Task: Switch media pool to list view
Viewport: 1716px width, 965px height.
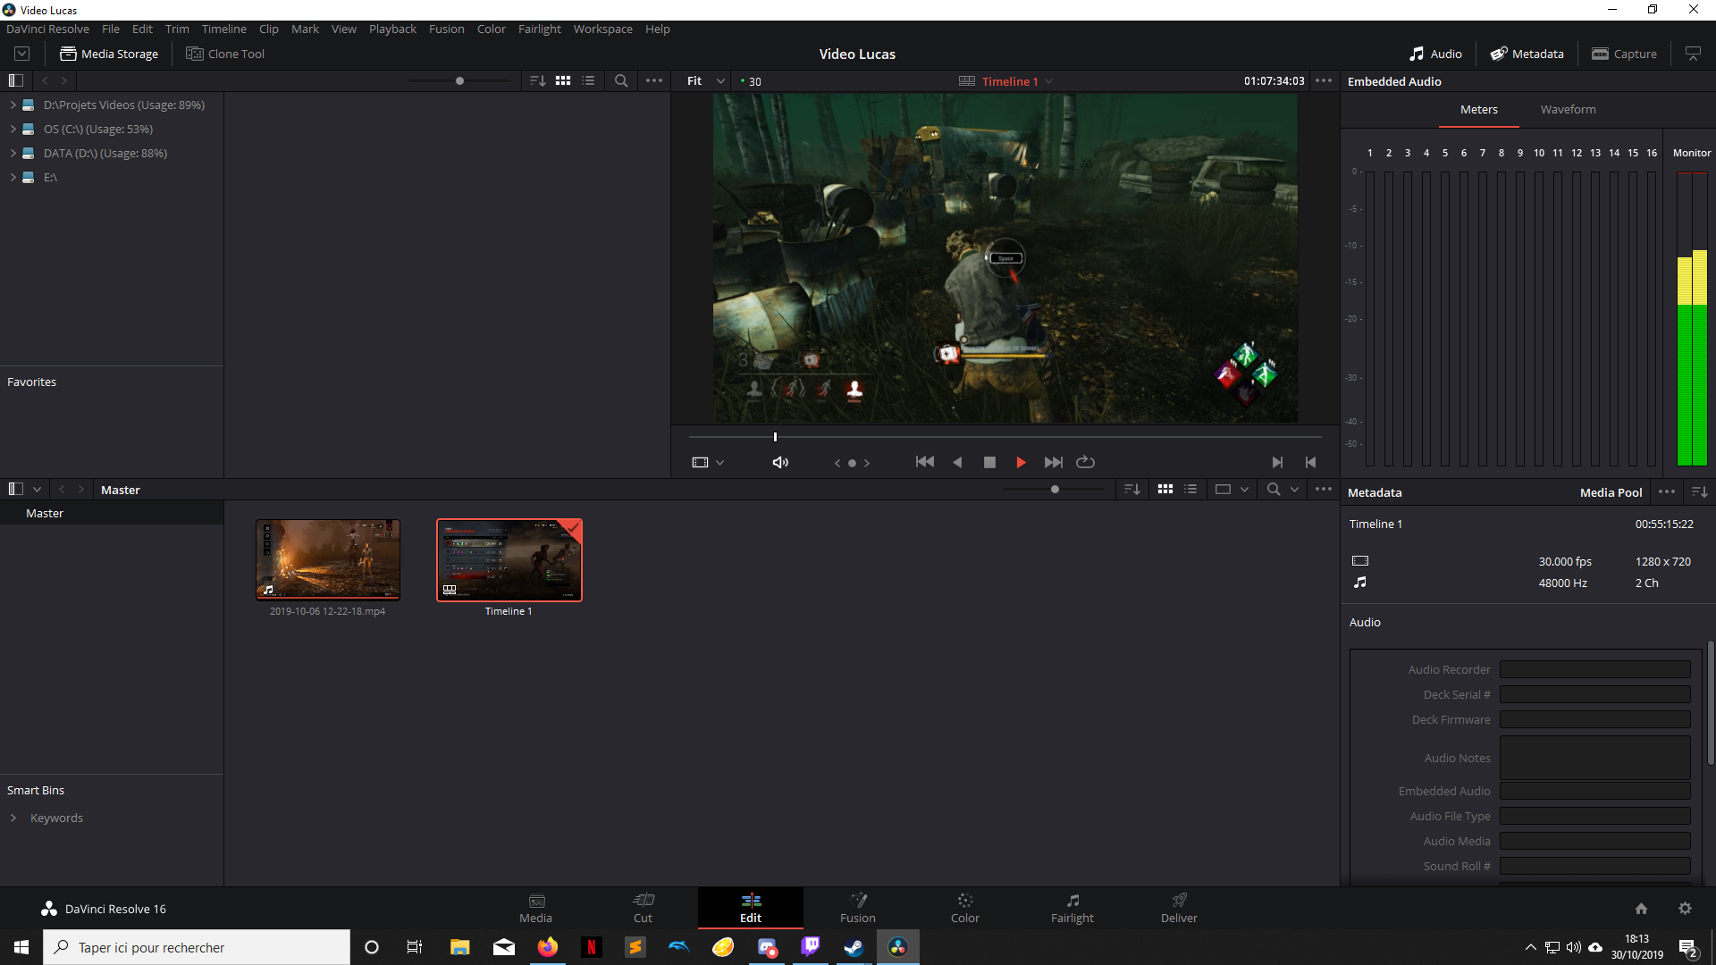Action: (1190, 489)
